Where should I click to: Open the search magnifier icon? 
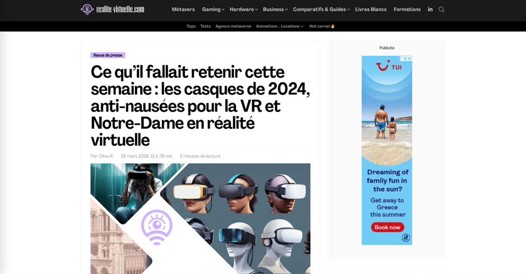click(x=441, y=10)
